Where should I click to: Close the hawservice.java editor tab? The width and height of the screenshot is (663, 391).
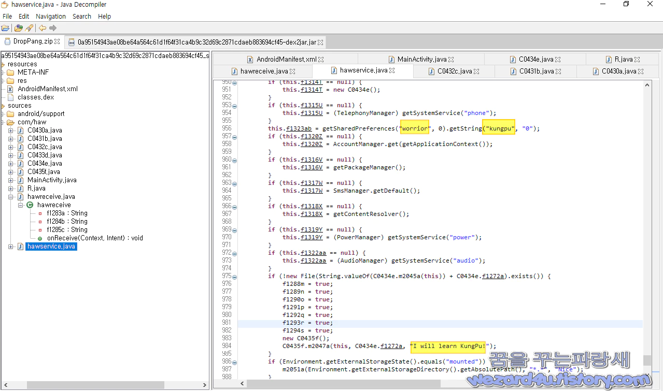pyautogui.click(x=392, y=70)
